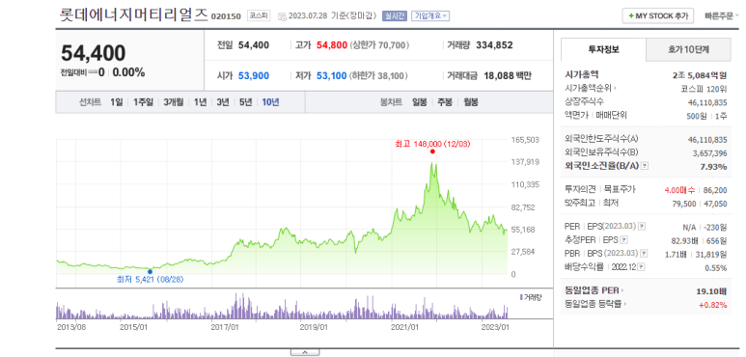Viewport: 746px width, 357px height.
Task: Switch chart to 월봉 candlestick view
Action: [471, 101]
